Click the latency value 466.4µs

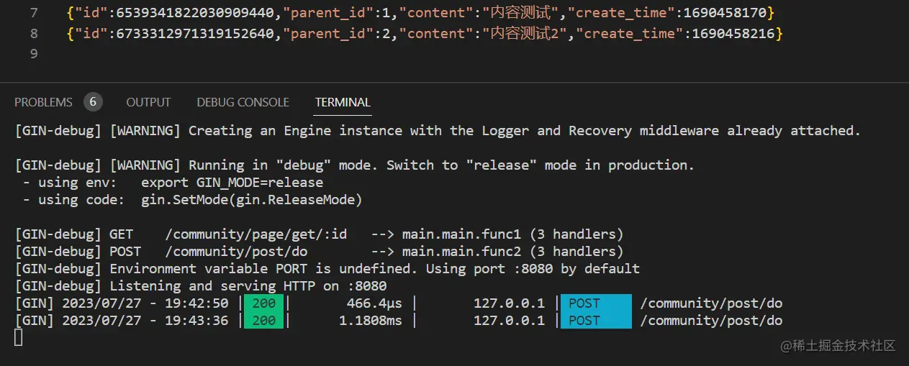click(374, 303)
